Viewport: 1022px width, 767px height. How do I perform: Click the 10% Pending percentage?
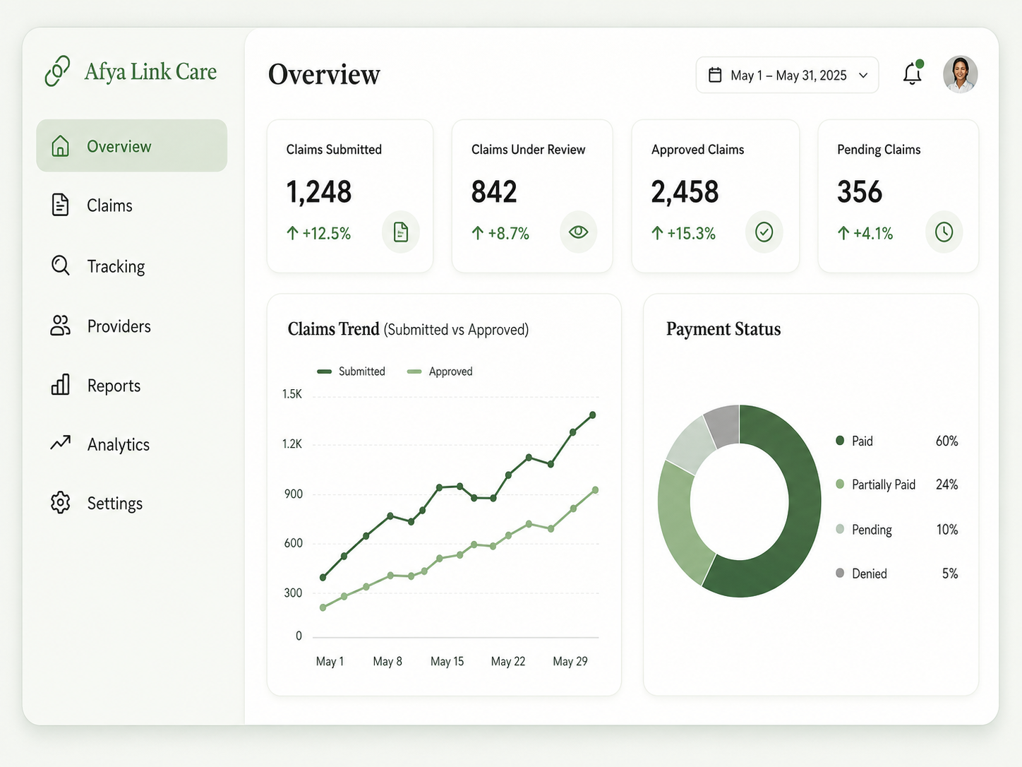tap(947, 530)
